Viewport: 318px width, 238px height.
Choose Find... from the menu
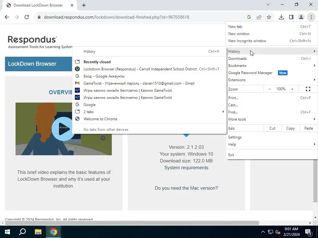pyautogui.click(x=272, y=112)
